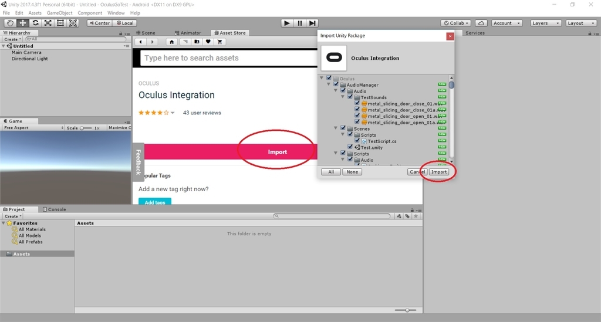The image size is (601, 322).
Task: Open the Account dropdown
Action: pyautogui.click(x=507, y=23)
